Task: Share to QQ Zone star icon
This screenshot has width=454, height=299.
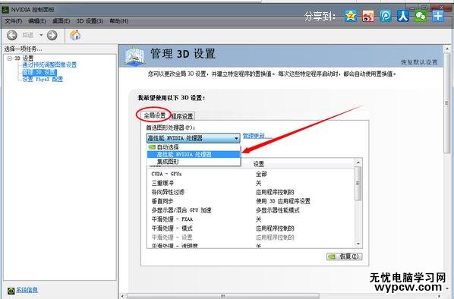Action: point(351,16)
